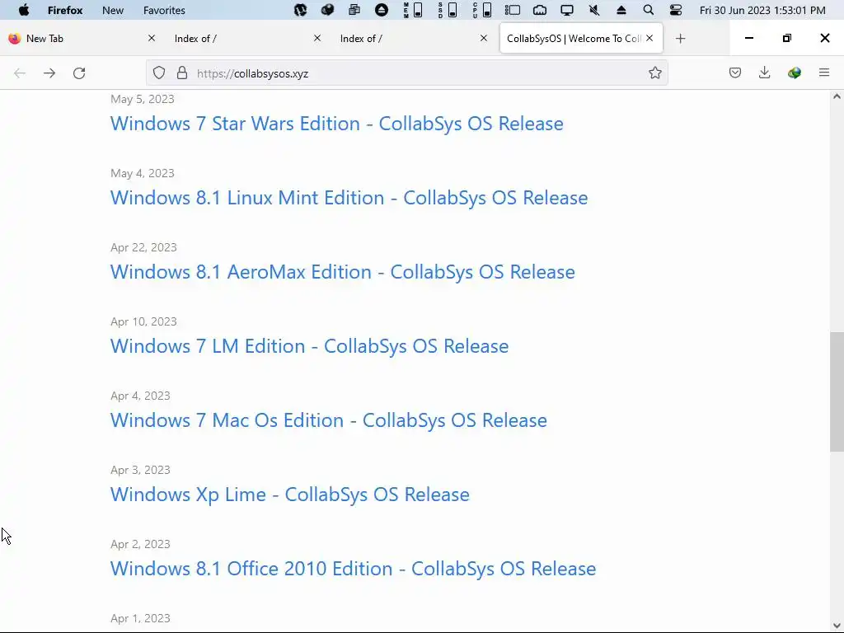This screenshot has width=844, height=633.
Task: Click the Apr 10, 2023 date text
Action: 143,321
